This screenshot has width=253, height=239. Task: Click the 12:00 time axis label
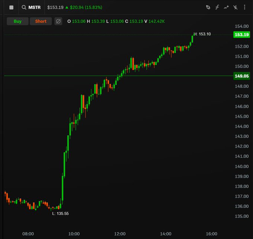click(x=120, y=234)
